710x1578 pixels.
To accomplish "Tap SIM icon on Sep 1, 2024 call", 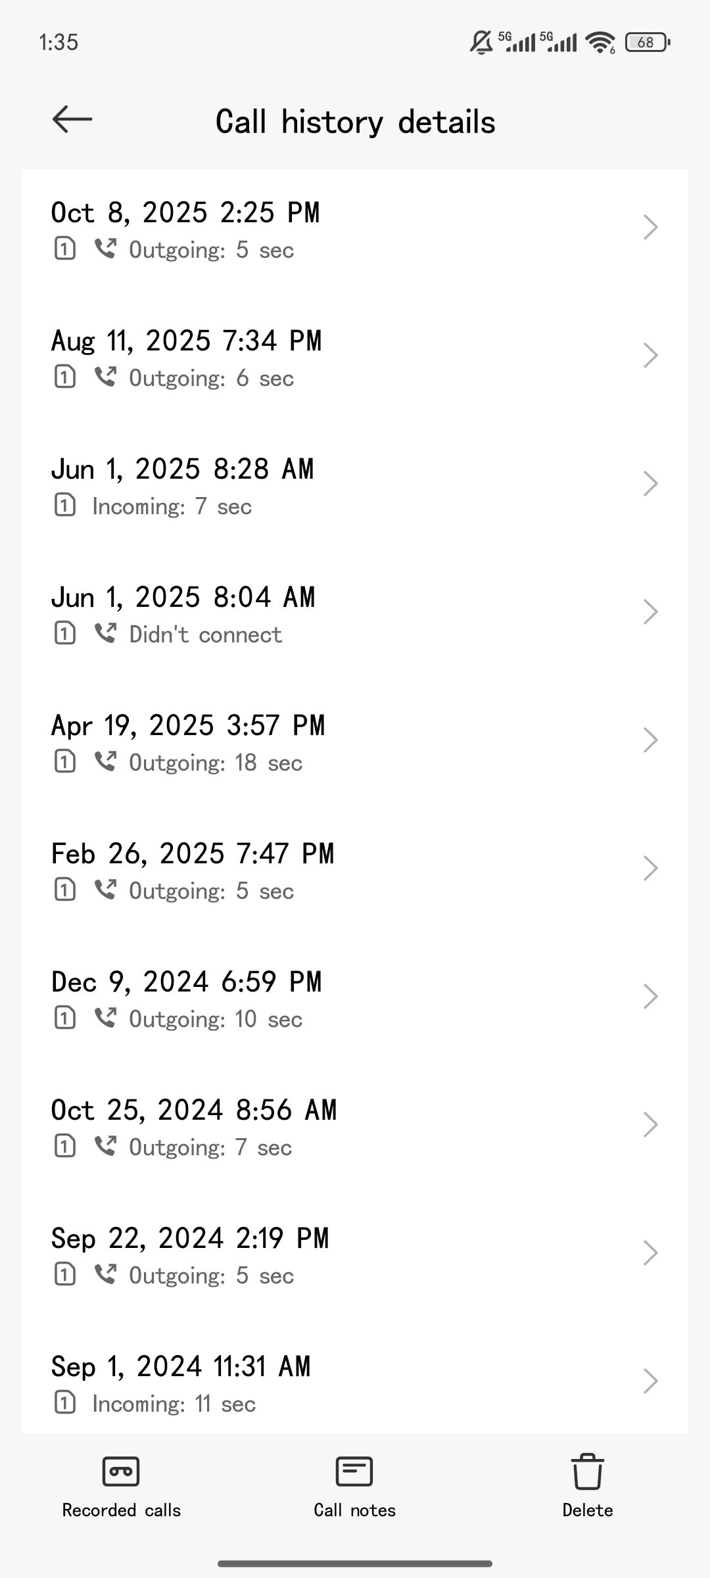I will [x=64, y=1403].
